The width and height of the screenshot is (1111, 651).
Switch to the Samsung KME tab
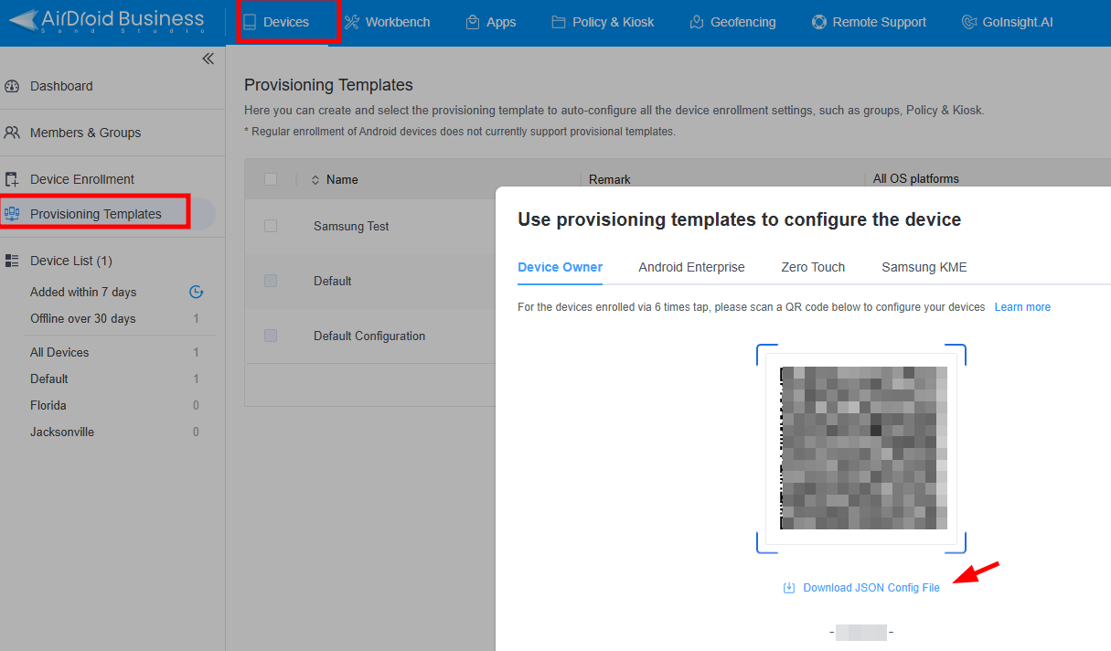(924, 268)
